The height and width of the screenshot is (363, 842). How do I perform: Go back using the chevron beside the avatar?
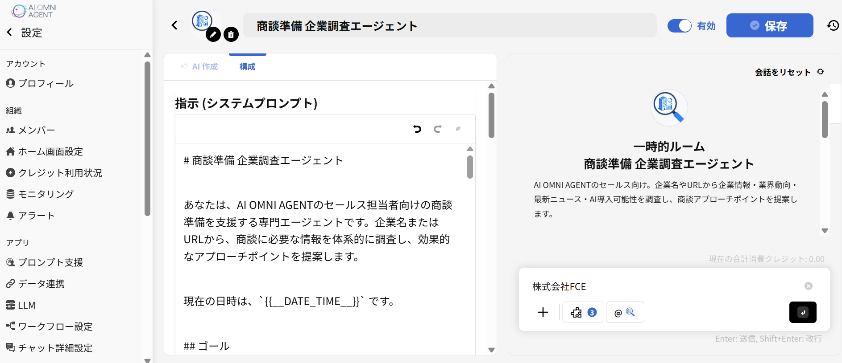(174, 25)
